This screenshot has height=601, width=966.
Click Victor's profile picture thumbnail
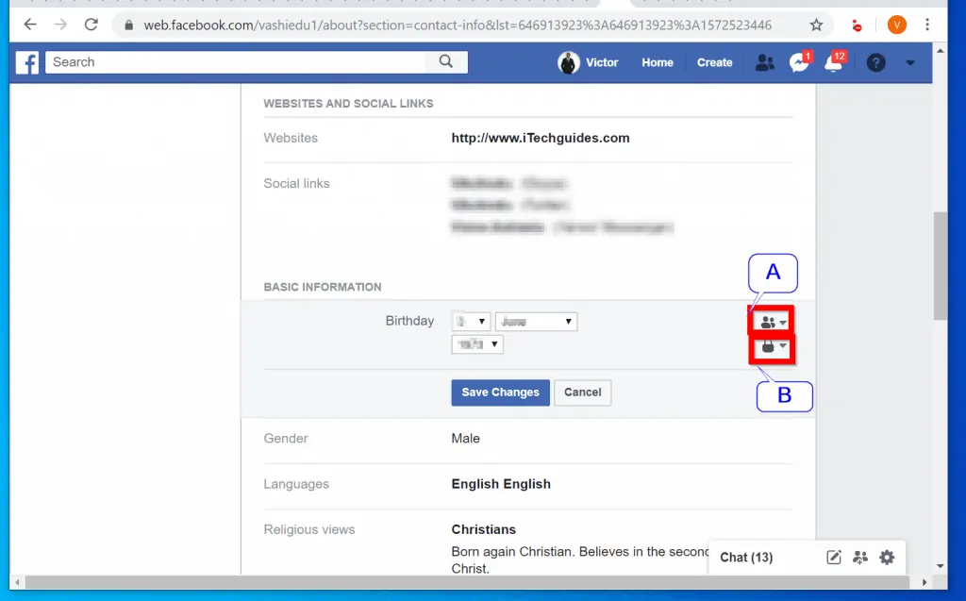click(x=568, y=62)
